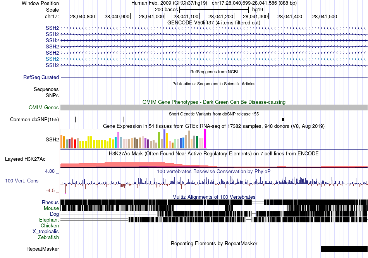This screenshot has width=368, height=258.
Task: Click the -4.5 PhyloP lower value
Action: (x=50, y=190)
